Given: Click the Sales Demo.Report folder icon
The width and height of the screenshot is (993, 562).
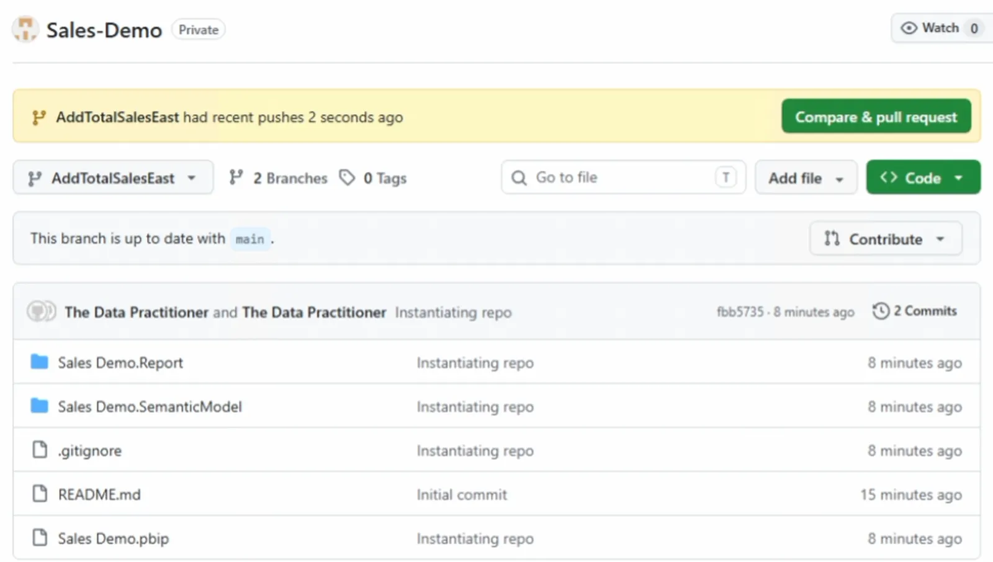Looking at the screenshot, I should [x=39, y=361].
